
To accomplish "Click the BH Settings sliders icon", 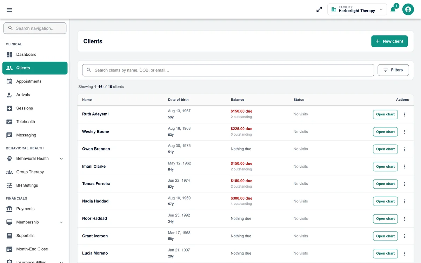I will point(9,185).
